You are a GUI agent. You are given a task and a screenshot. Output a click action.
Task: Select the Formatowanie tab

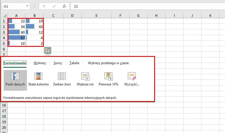pos(15,63)
